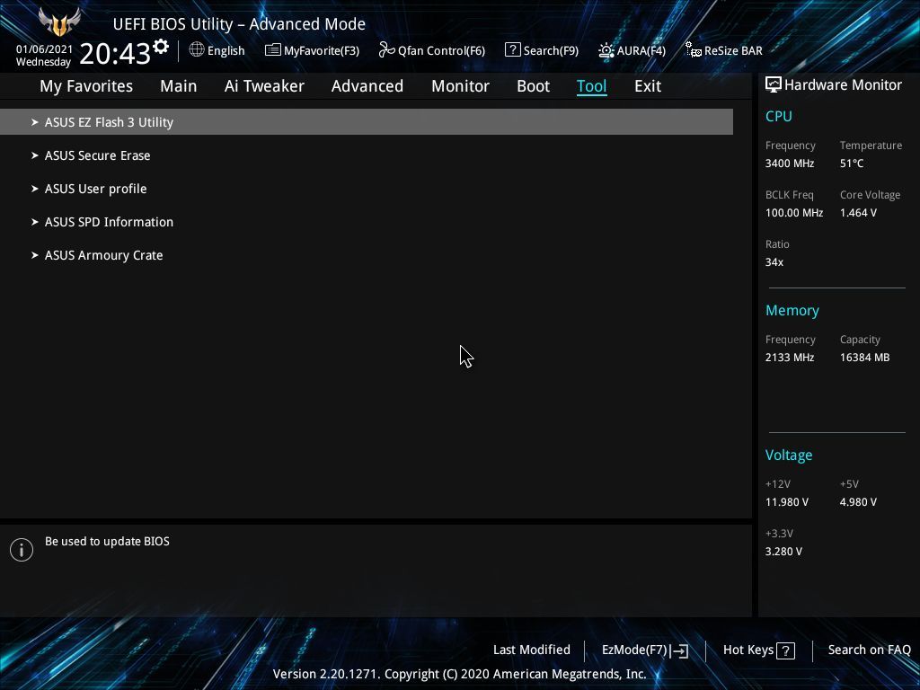Open ASUS EZ Flash 3 Utility

tap(367, 122)
